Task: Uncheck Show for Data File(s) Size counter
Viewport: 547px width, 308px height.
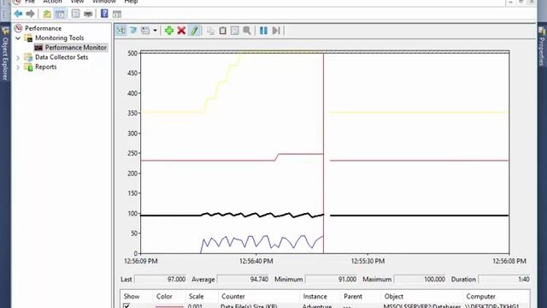Action: (x=126, y=306)
